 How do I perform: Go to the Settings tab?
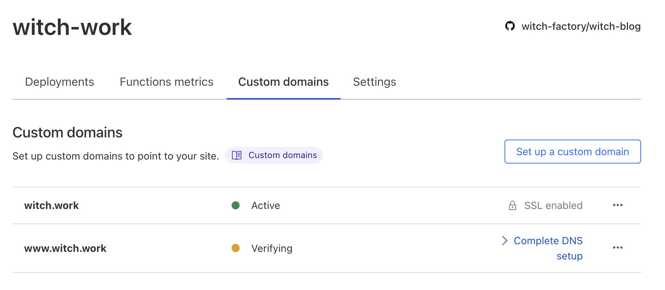(374, 82)
